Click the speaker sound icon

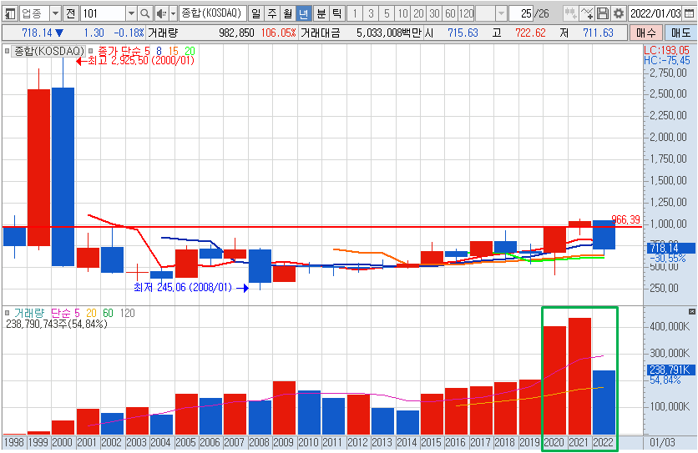tap(161, 14)
